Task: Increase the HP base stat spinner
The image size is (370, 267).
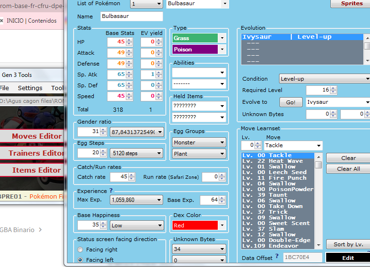Action: pos(129,40)
